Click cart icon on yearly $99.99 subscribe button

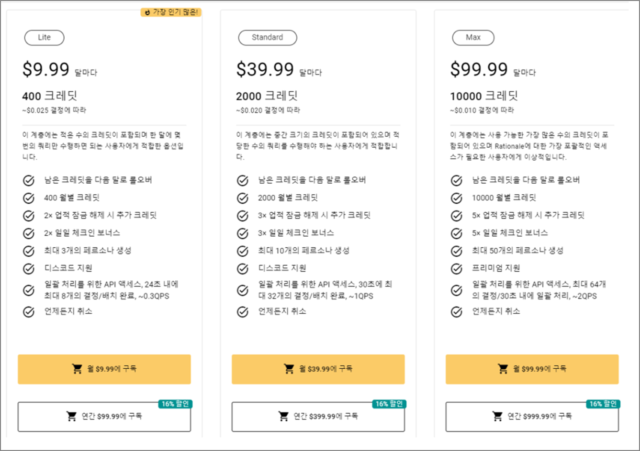(72, 416)
